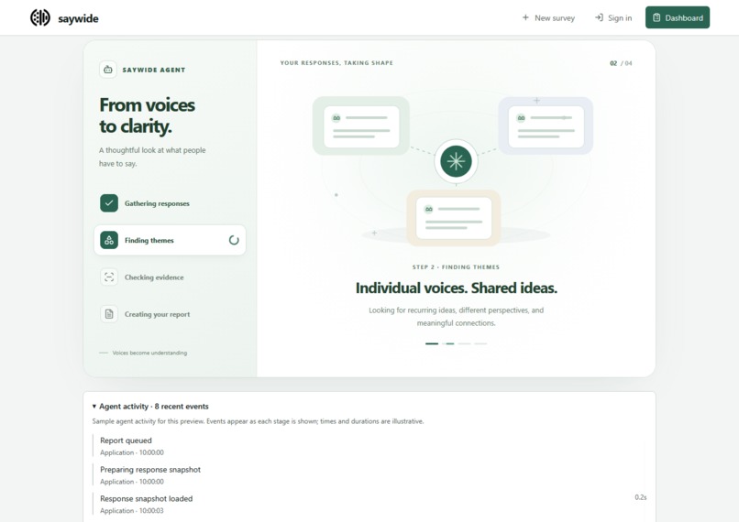Click the Finding themes circles icon

point(109,240)
